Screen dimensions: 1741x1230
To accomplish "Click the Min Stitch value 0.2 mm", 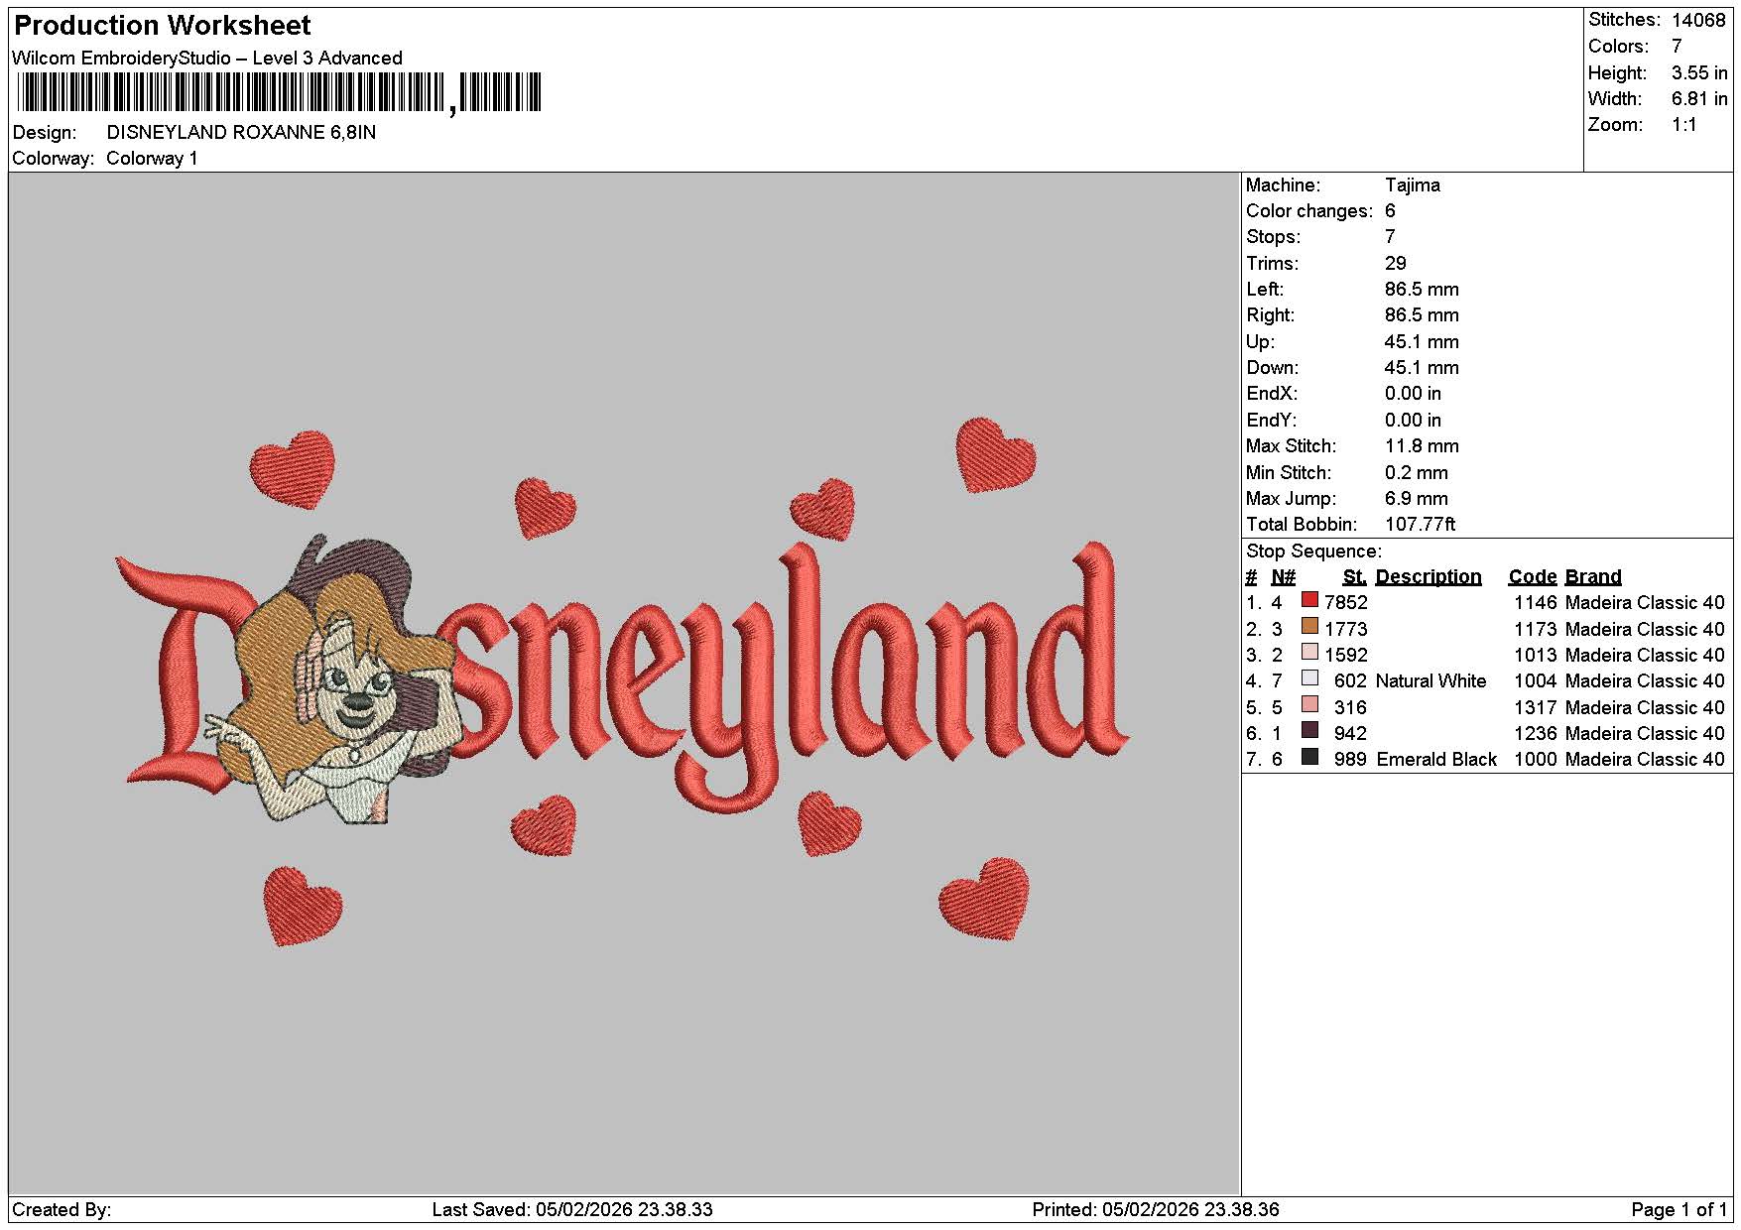I will pyautogui.click(x=1417, y=473).
